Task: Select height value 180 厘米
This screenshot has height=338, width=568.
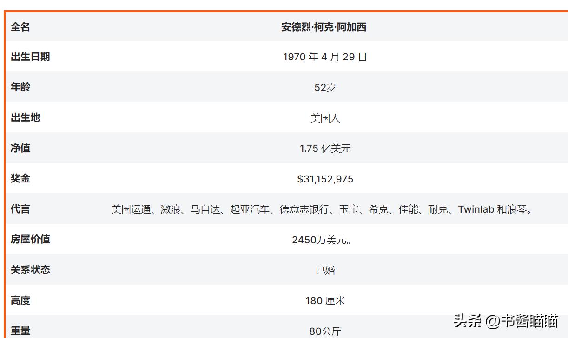Action: point(325,301)
